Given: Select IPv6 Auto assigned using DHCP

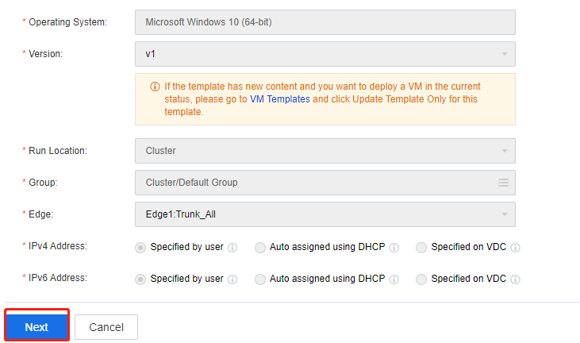Looking at the screenshot, I should (260, 279).
